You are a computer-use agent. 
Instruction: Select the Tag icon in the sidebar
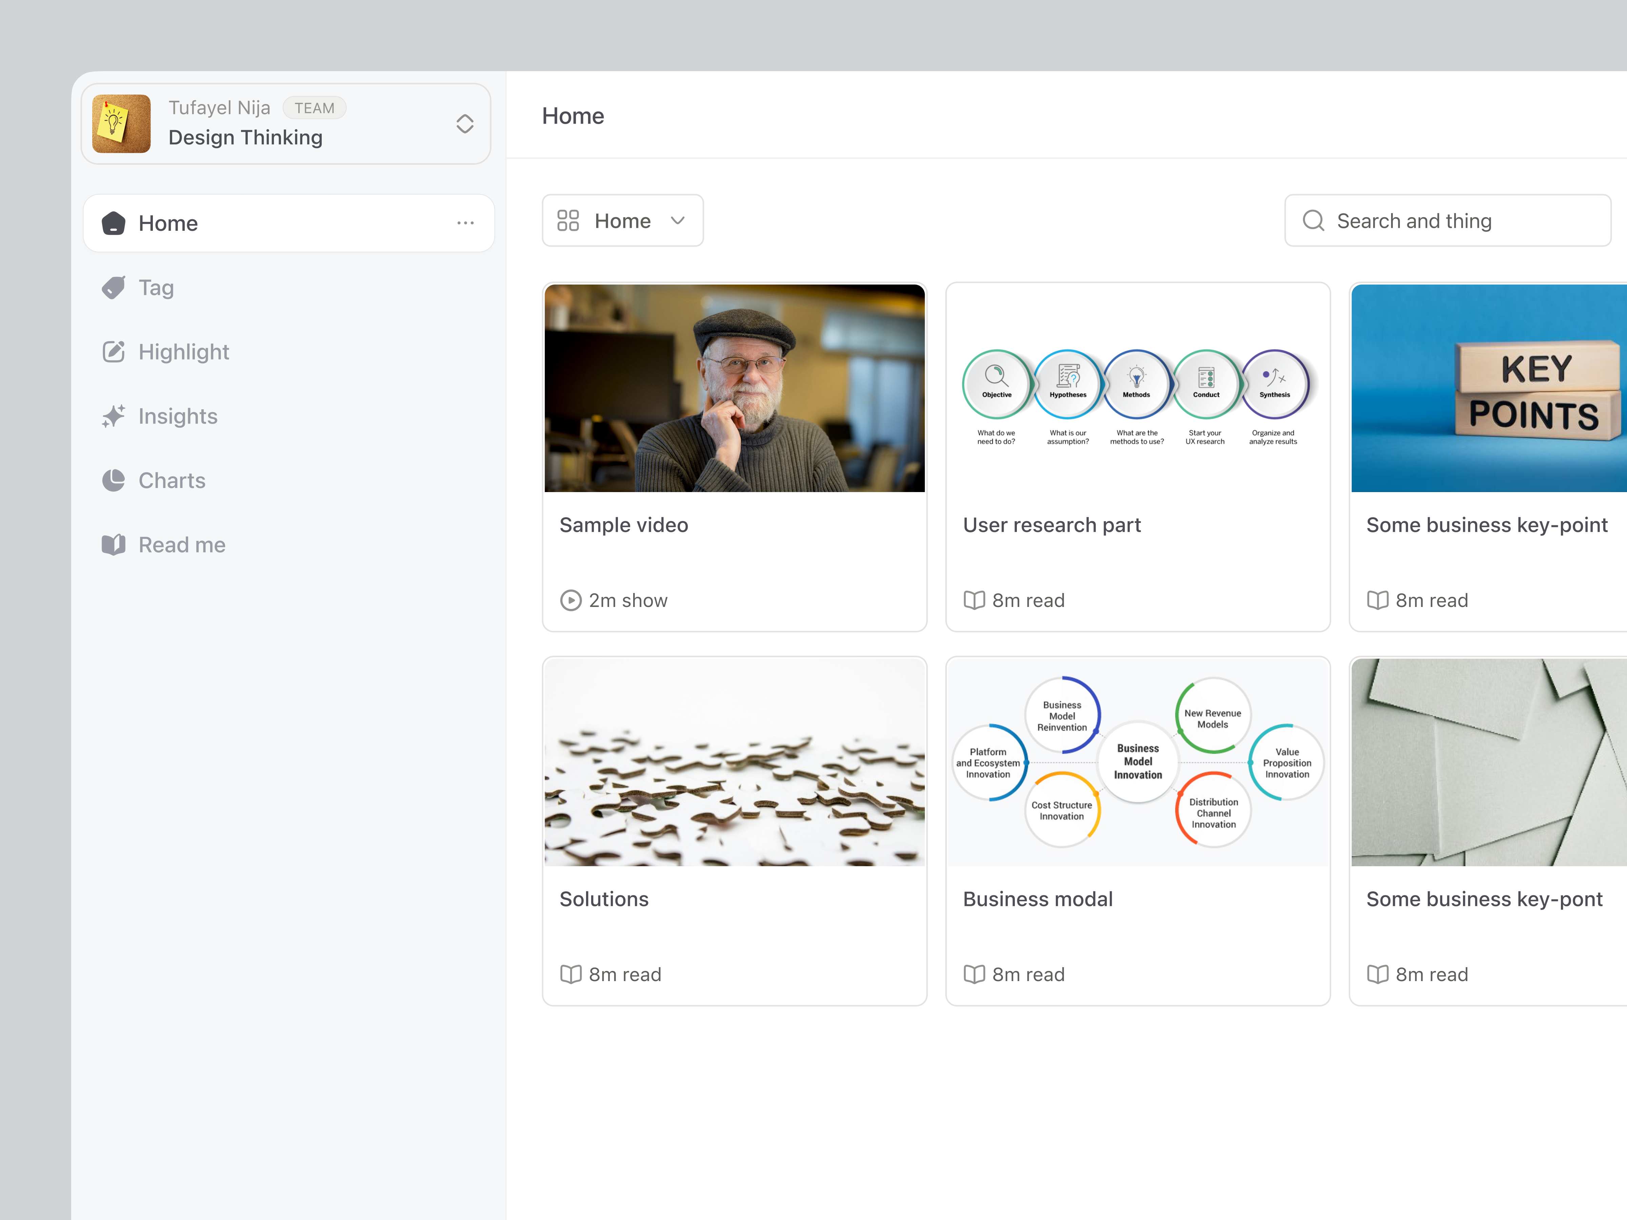(x=114, y=287)
